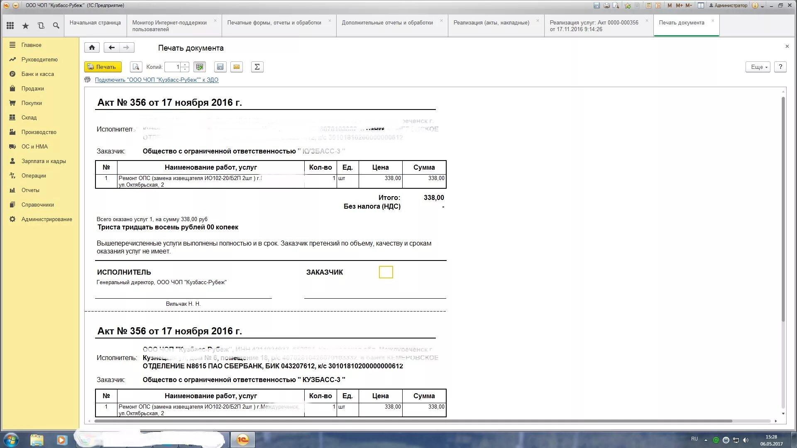Click the M- memory subtract button
797x448 pixels.
pyautogui.click(x=689, y=5)
